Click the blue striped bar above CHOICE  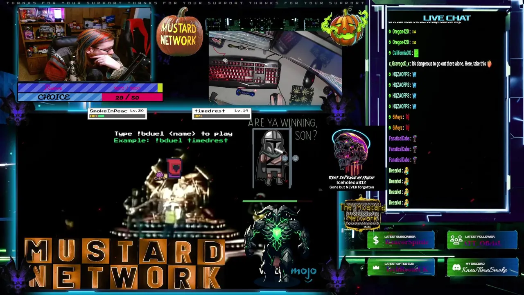(x=90, y=88)
